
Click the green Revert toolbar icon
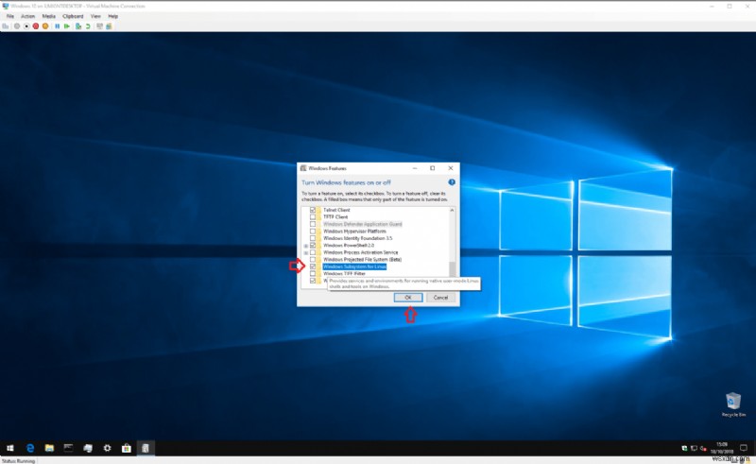(x=88, y=26)
